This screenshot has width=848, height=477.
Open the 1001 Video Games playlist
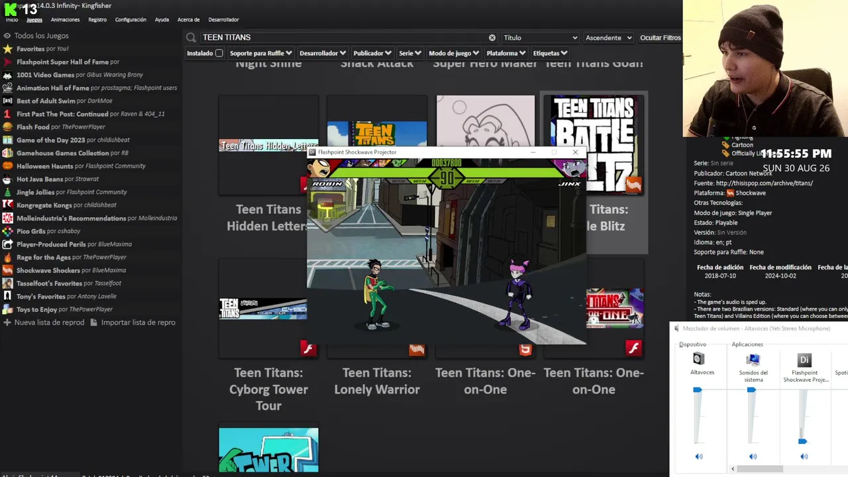(79, 75)
